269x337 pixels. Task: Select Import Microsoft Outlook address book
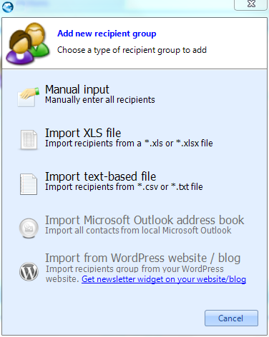(145, 220)
